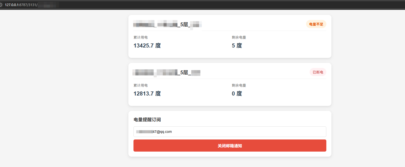Click the first room card title
This screenshot has height=167, width=405.
point(167,25)
